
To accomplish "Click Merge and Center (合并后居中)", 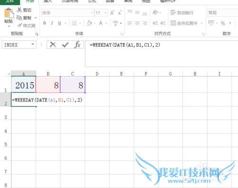I will tap(184, 23).
